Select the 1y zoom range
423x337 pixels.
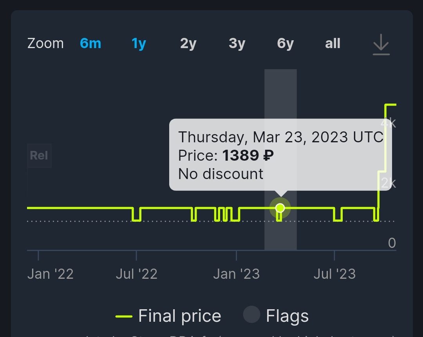[x=139, y=44]
